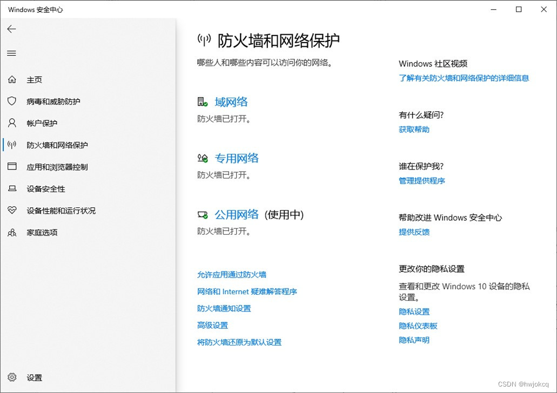Open the 专用网络 firewall settings
Image resolution: width=557 pixels, height=393 pixels.
click(237, 158)
